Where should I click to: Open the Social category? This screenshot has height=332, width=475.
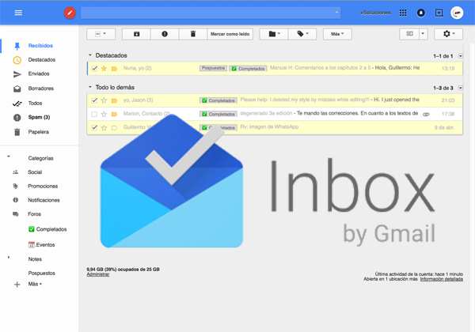pos(35,172)
